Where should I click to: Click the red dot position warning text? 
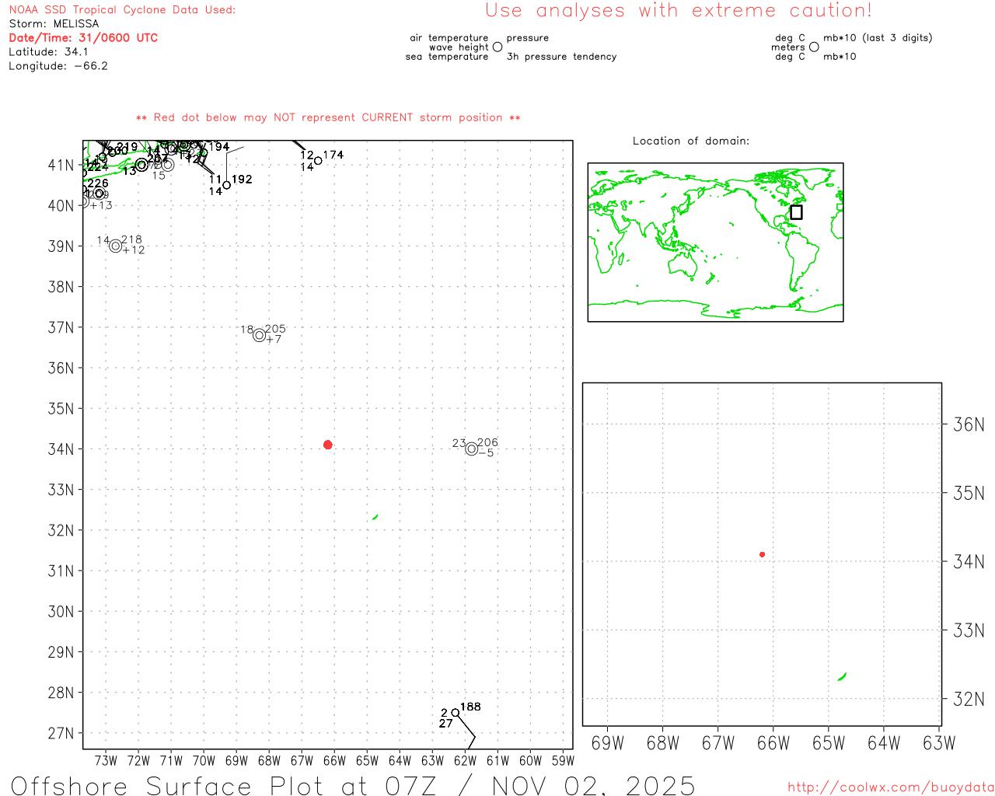click(x=328, y=117)
